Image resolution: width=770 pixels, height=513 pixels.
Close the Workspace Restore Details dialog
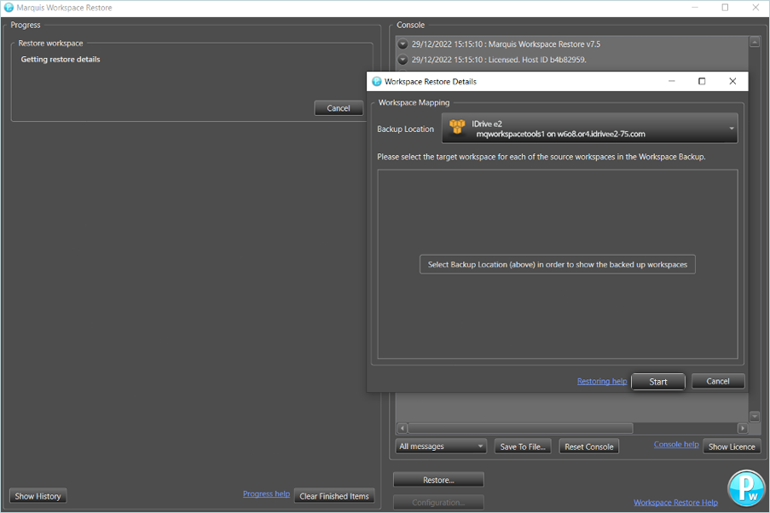tap(732, 82)
